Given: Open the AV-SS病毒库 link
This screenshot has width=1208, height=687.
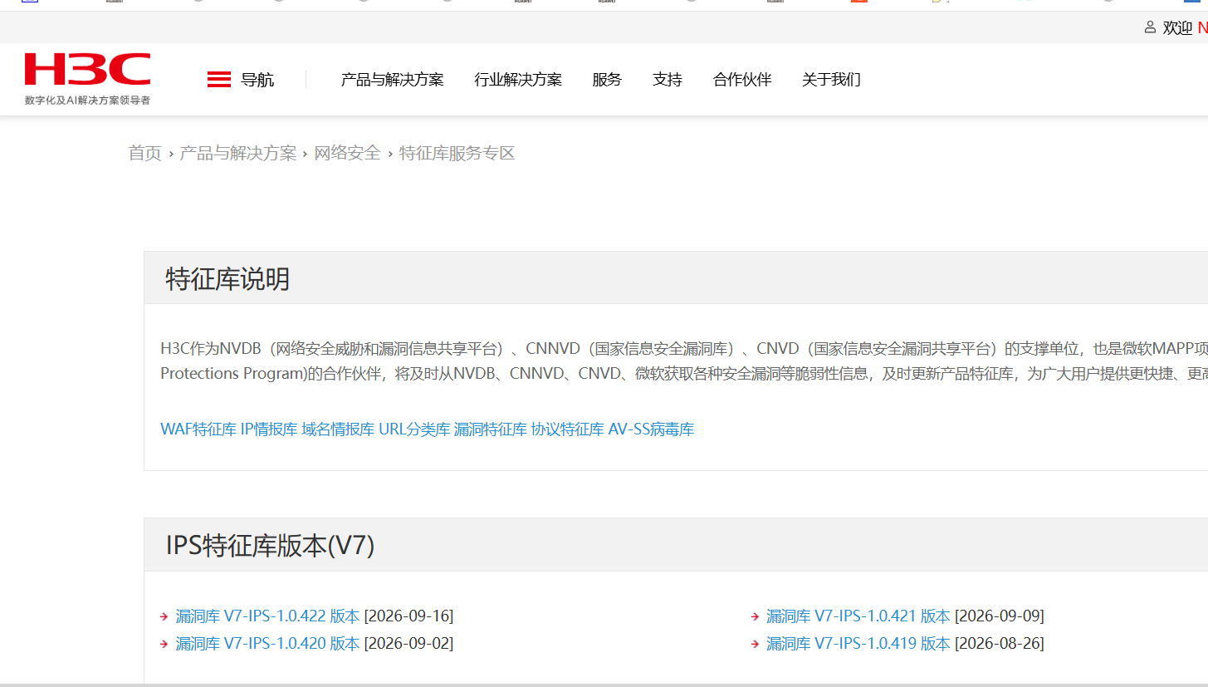Looking at the screenshot, I should click(x=651, y=429).
